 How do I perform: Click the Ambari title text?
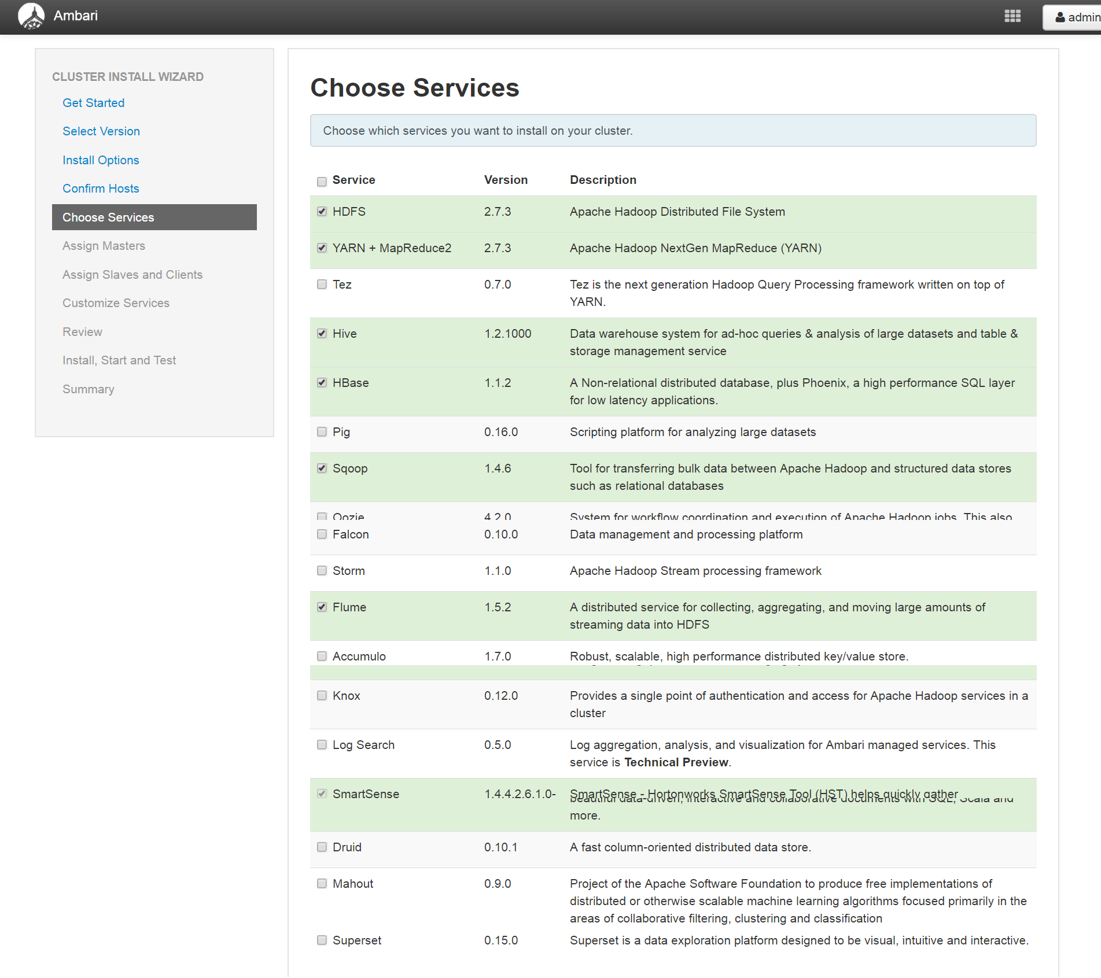tap(76, 16)
